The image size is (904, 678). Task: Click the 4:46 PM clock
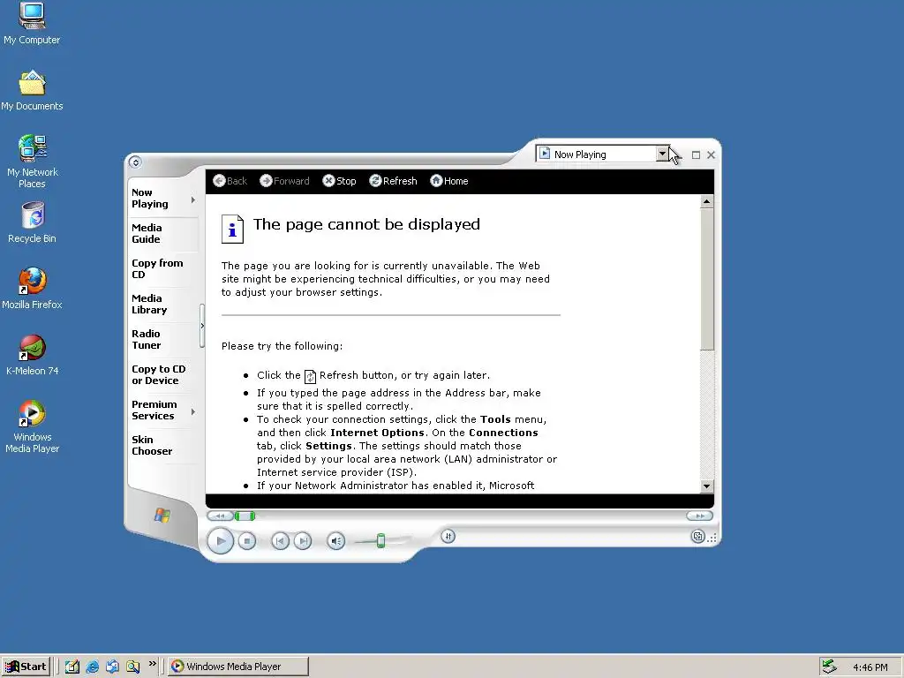point(870,667)
